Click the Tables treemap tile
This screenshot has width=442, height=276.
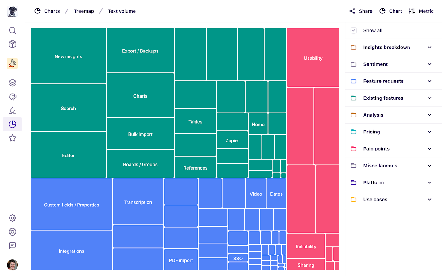195,121
